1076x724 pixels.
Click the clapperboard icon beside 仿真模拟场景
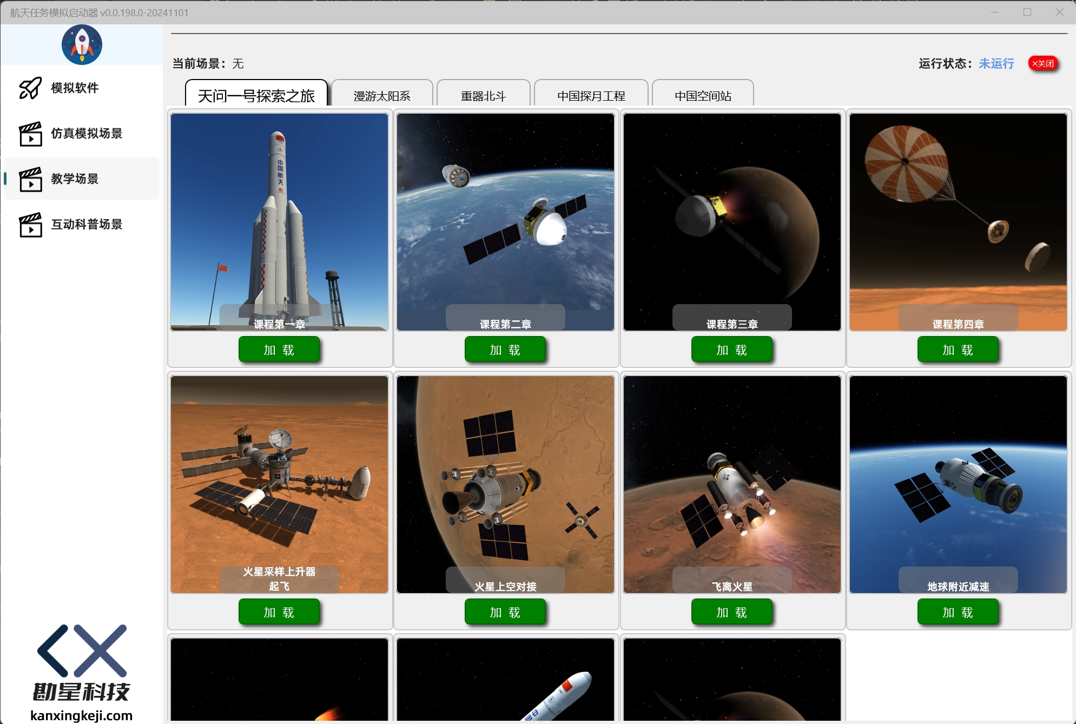[x=30, y=134]
